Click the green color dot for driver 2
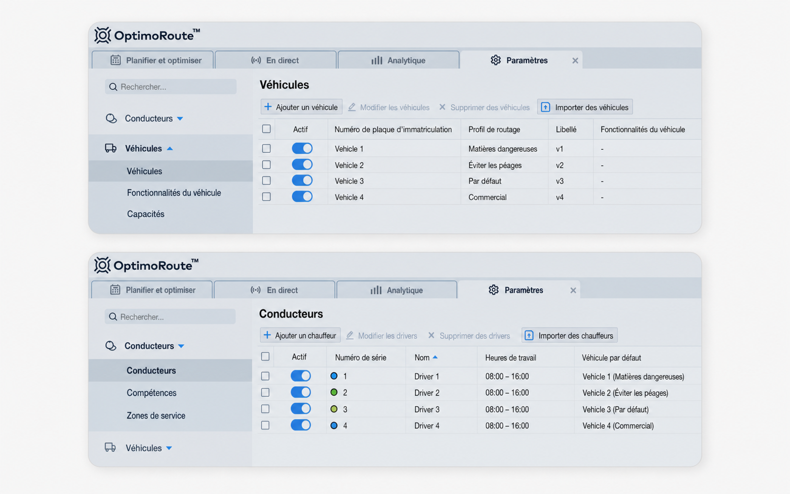This screenshot has width=790, height=494. point(334,392)
